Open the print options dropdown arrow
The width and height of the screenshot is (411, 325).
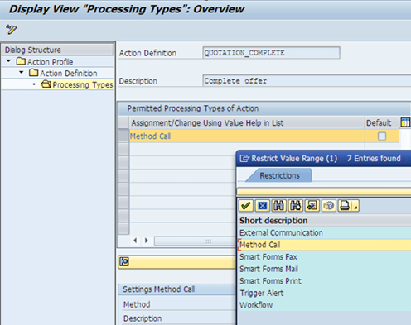click(x=355, y=207)
